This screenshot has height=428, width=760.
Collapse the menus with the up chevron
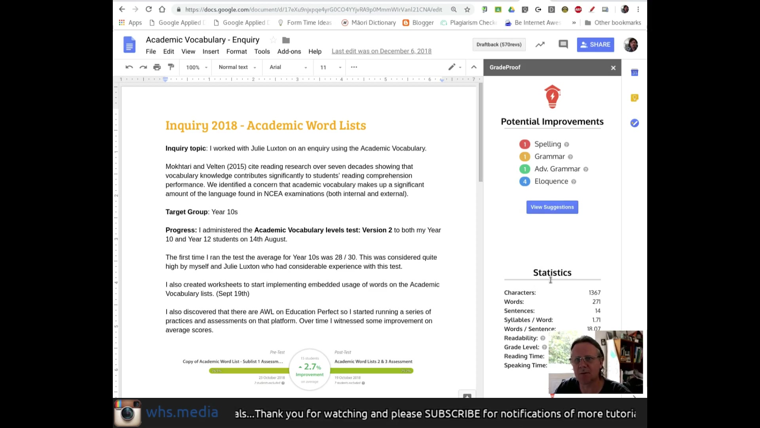pyautogui.click(x=474, y=67)
